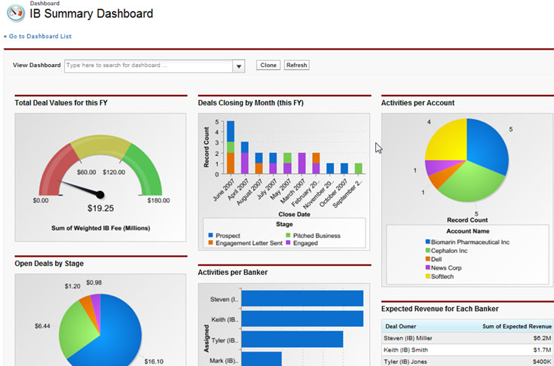Image resolution: width=554 pixels, height=366 pixels.
Task: Click the Steven (IB) Miller table row
Action: tap(467, 339)
